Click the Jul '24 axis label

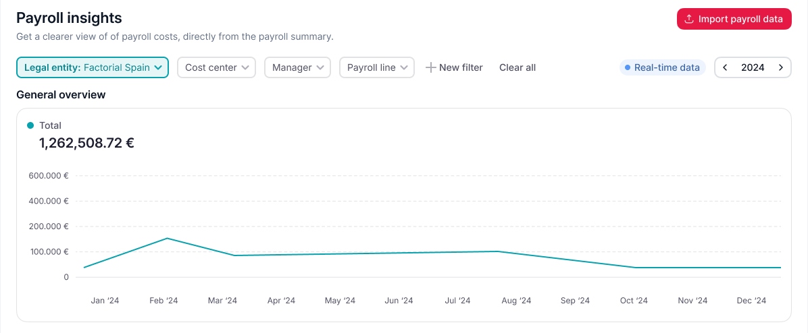[x=457, y=301]
